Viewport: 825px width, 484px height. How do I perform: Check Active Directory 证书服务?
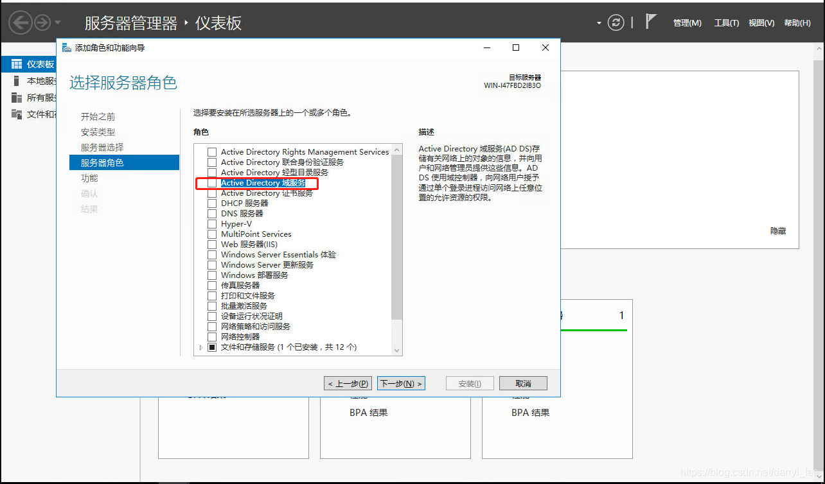[x=212, y=193]
